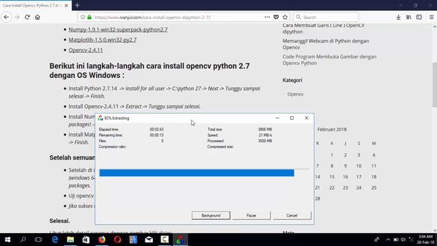Image resolution: width=437 pixels, height=246 pixels.
Task: Open the Opencv category link
Action: pos(296,94)
